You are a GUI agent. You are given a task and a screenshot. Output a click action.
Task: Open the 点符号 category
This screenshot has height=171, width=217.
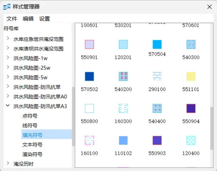click(x=30, y=116)
